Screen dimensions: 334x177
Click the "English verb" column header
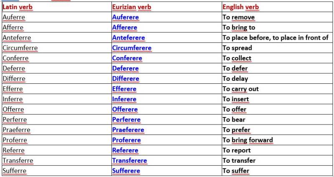[x=240, y=7]
